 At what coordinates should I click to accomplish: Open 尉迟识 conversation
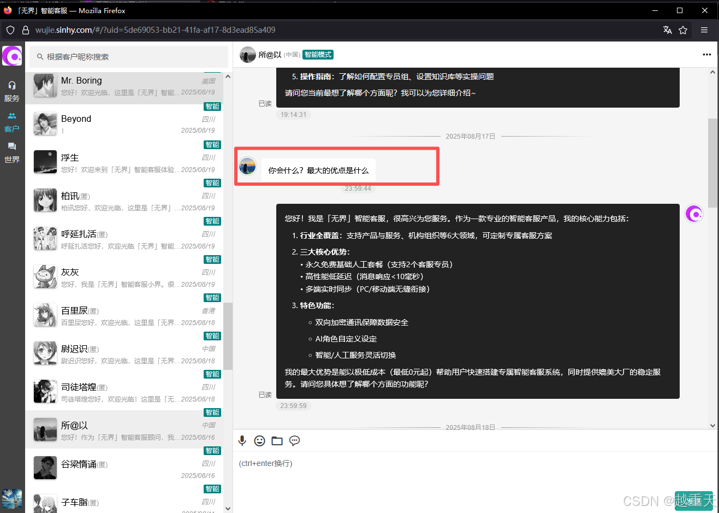tap(124, 354)
